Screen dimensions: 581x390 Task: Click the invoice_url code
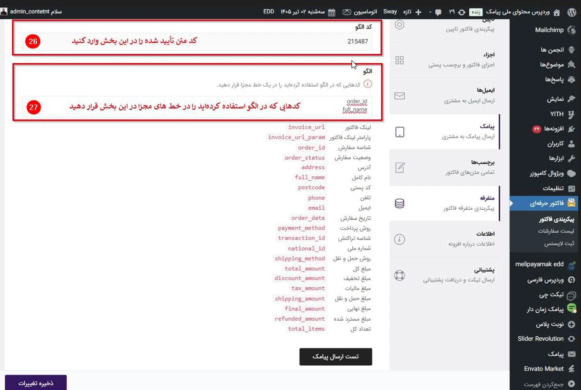point(306,127)
